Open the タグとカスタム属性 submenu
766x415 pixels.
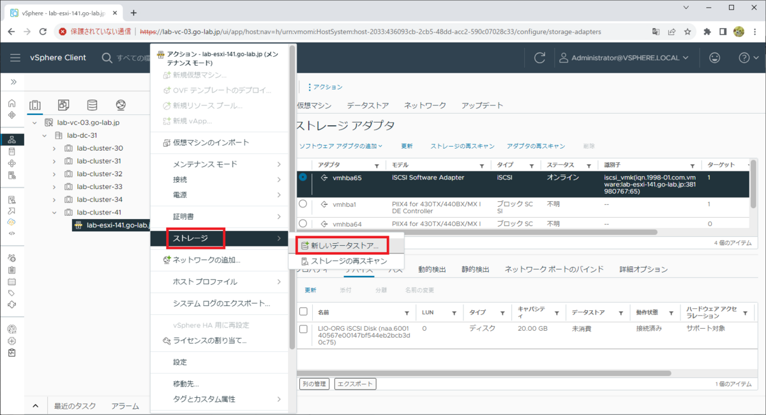pyautogui.click(x=220, y=399)
